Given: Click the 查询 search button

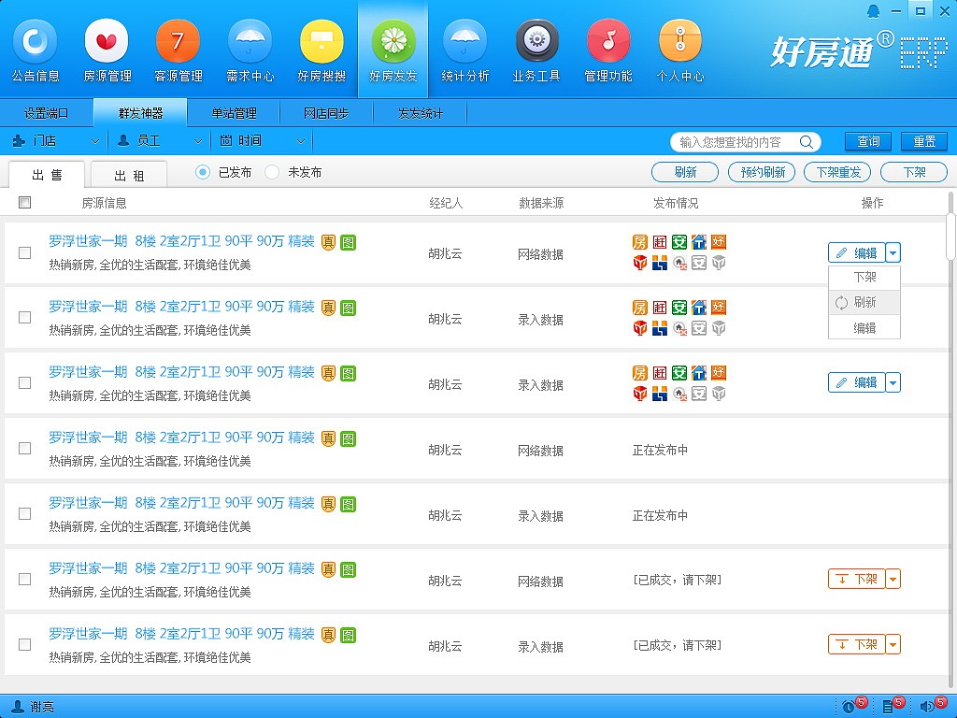Looking at the screenshot, I should [868, 142].
